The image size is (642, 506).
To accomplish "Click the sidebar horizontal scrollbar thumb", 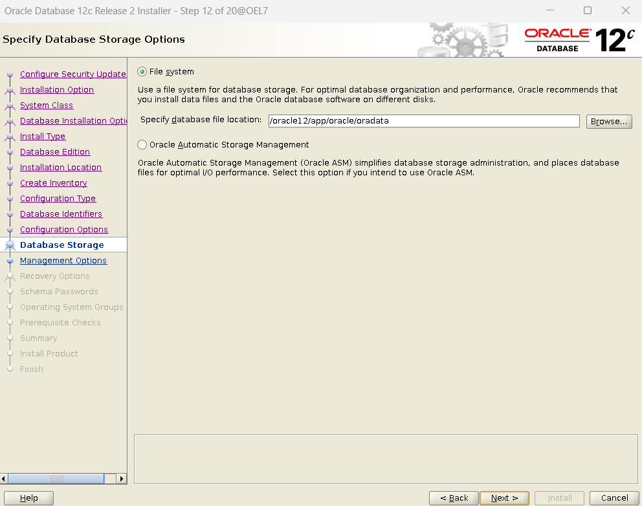I will (56, 479).
